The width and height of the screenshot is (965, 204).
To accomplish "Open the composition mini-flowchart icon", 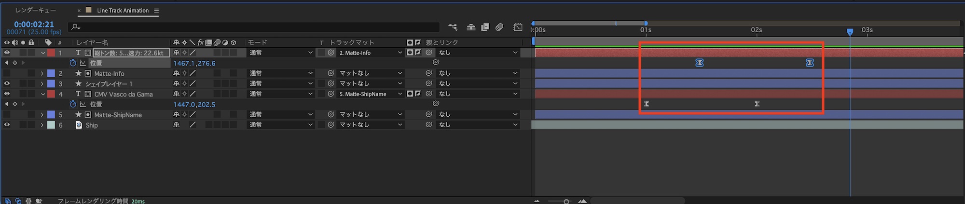I will click(453, 27).
